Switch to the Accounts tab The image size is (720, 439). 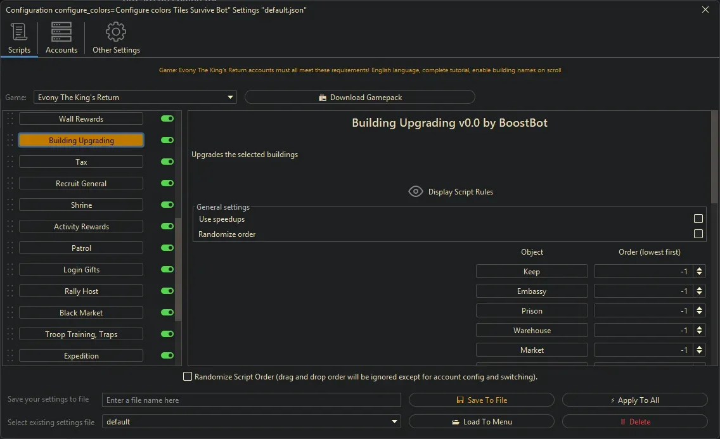click(61, 38)
